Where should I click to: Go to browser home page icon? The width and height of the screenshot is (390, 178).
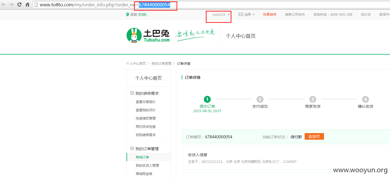27,5
